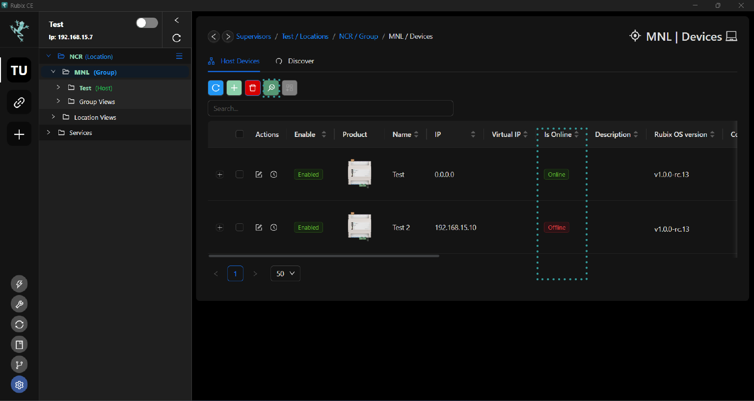754x401 pixels.
Task: Go back with breadcrumb back arrow
Action: tap(214, 36)
